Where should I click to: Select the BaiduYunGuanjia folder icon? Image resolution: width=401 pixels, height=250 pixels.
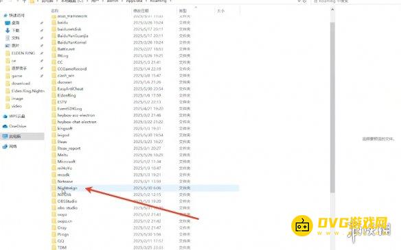coord(54,36)
